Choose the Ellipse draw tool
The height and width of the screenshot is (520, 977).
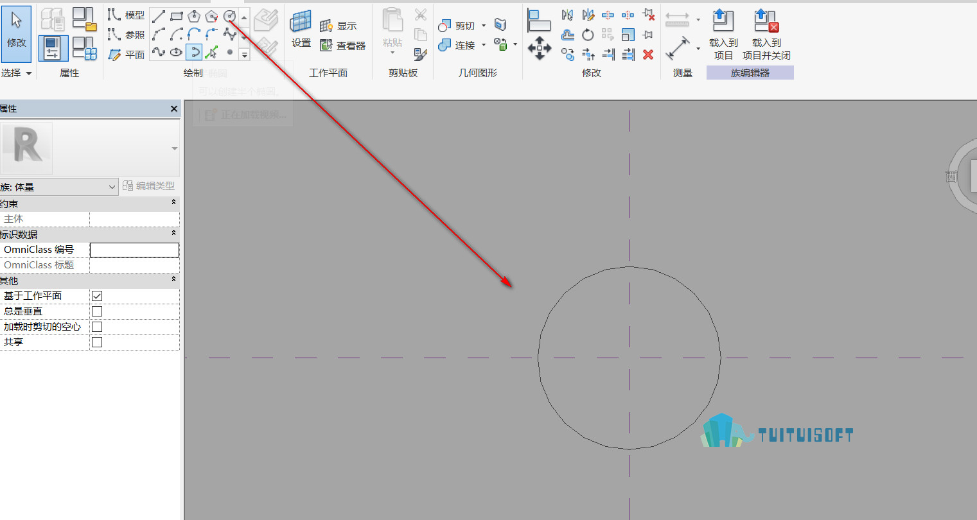point(177,52)
